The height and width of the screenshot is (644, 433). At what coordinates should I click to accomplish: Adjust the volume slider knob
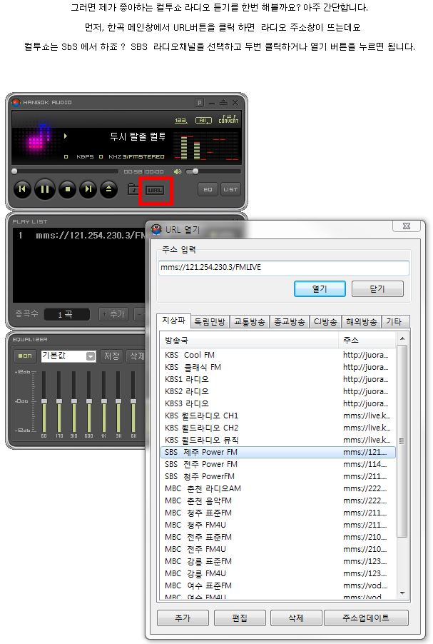195,171
